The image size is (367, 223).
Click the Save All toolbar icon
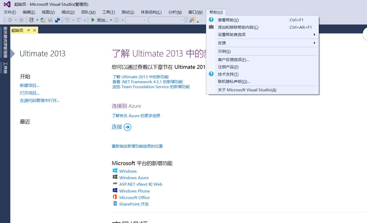click(58, 20)
